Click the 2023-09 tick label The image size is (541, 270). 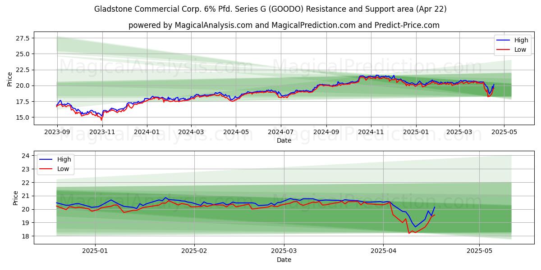(x=57, y=133)
